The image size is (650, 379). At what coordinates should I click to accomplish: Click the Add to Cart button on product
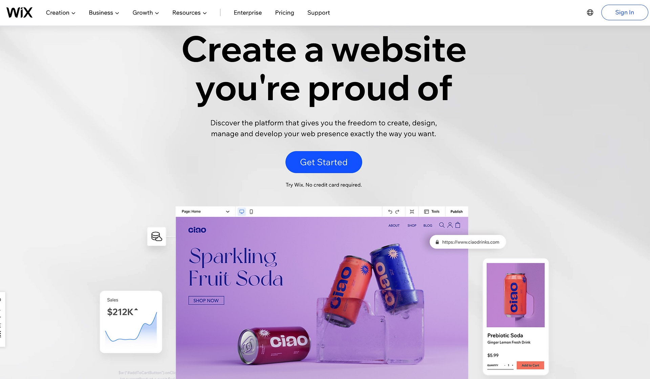pos(530,365)
